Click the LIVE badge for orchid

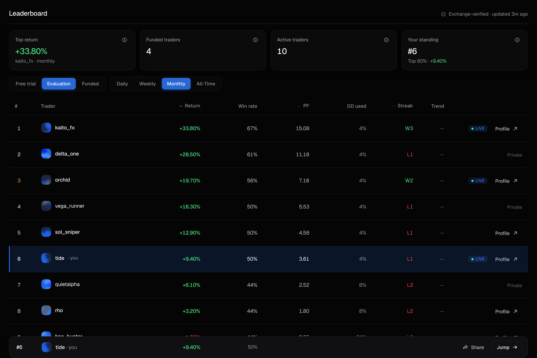(478, 180)
